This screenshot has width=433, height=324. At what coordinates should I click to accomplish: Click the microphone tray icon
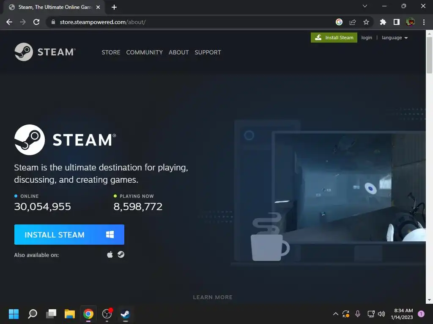pyautogui.click(x=358, y=314)
